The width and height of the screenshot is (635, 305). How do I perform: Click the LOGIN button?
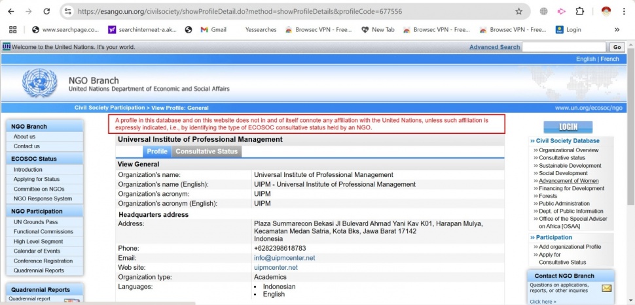pyautogui.click(x=568, y=127)
